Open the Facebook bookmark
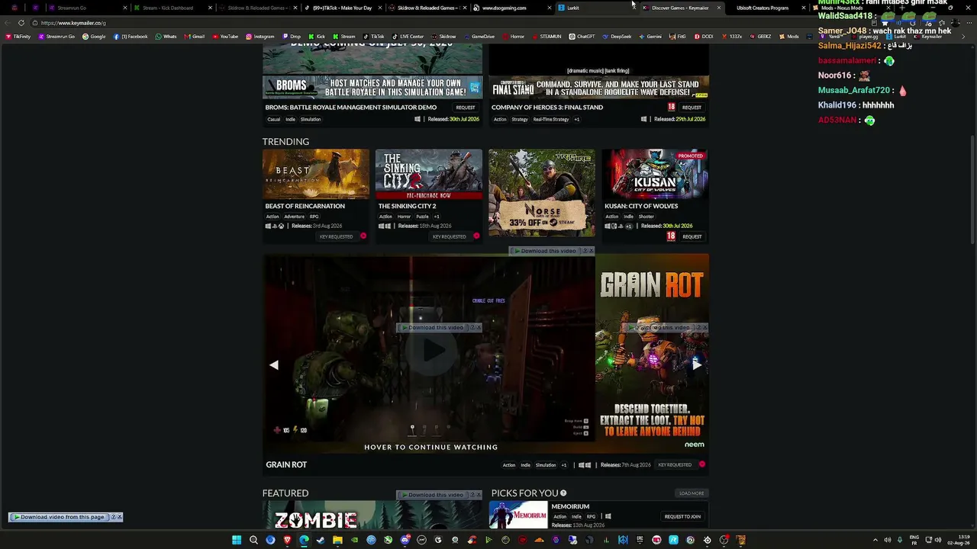This screenshot has height=549, width=977. pyautogui.click(x=130, y=37)
